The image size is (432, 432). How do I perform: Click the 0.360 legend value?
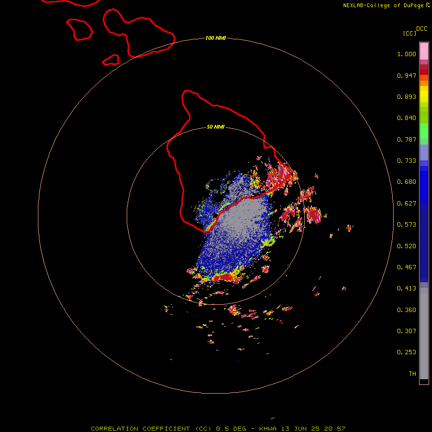click(407, 310)
